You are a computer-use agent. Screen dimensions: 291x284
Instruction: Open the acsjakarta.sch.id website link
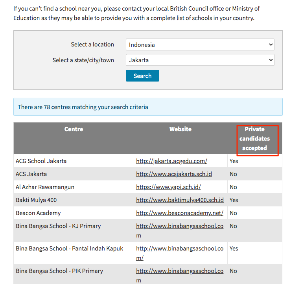pyautogui.click(x=174, y=174)
